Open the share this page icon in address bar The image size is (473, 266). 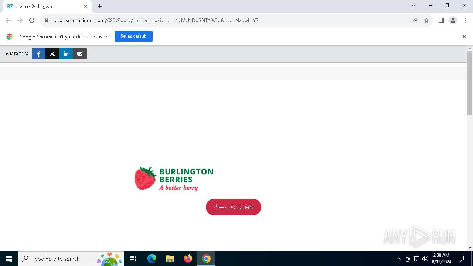coord(415,20)
